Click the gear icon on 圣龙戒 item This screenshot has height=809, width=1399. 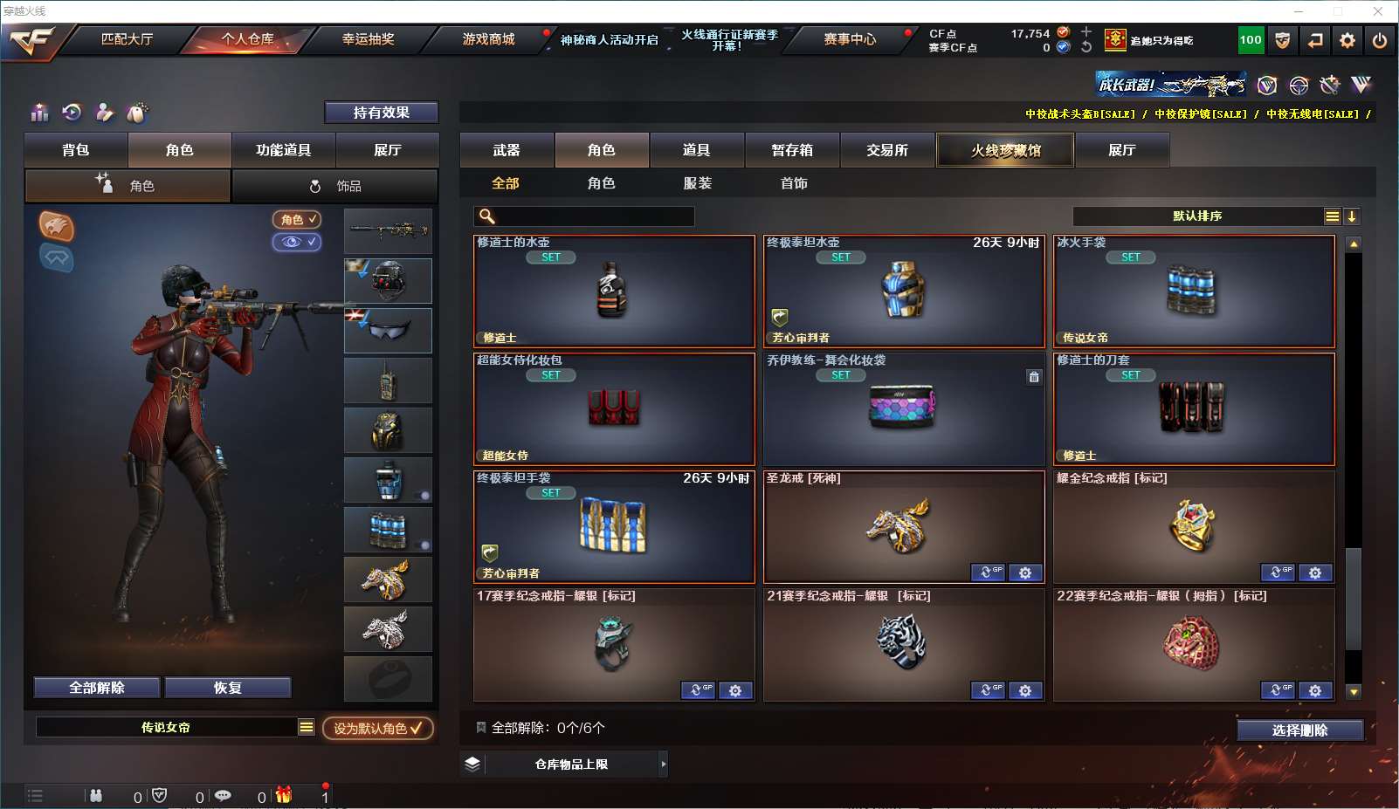point(1025,572)
